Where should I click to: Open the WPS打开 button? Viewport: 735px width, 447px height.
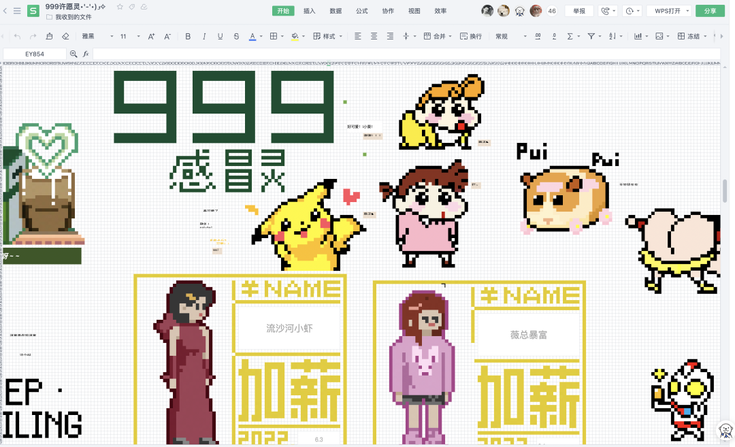tap(668, 11)
